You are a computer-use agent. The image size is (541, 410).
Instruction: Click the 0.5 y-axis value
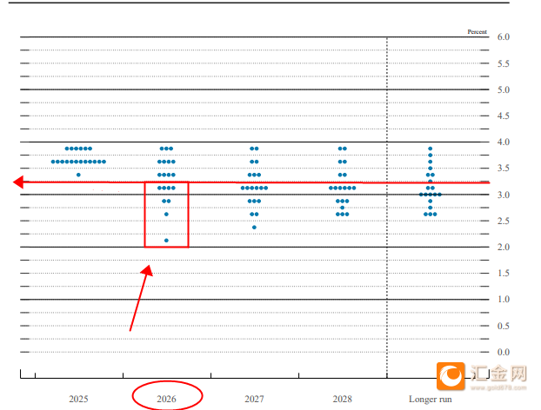click(504, 326)
